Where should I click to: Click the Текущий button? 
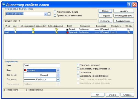105,16
